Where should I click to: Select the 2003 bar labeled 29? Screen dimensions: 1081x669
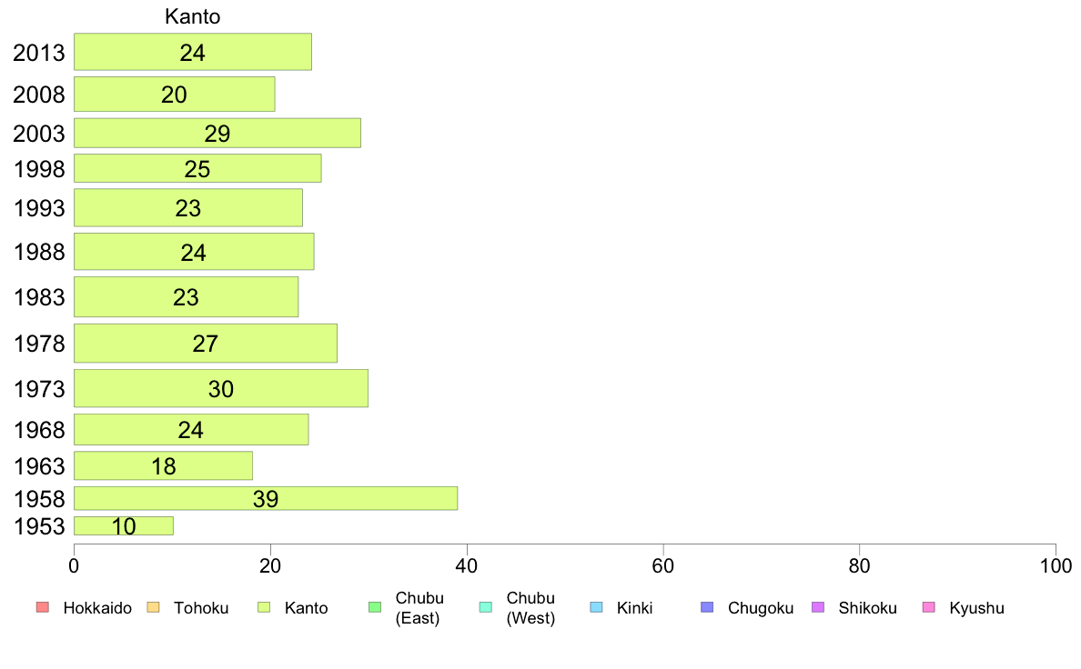217,133
